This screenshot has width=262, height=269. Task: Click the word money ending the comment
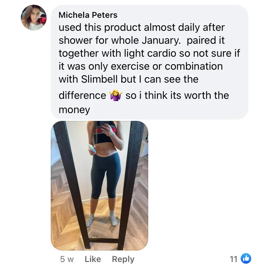click(74, 110)
